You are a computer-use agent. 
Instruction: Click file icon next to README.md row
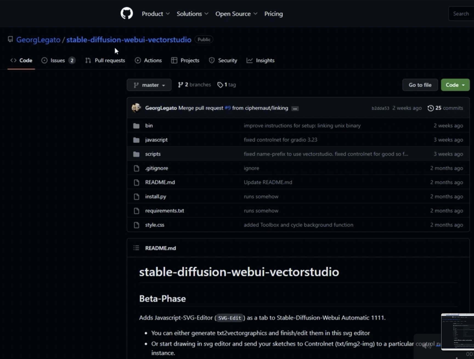(136, 183)
